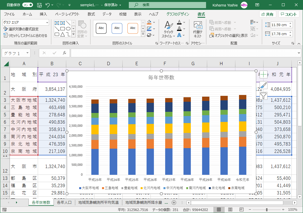The width and height of the screenshot is (303, 213).
Task: Click the Undo arrow icon
Action: tap(47, 5)
